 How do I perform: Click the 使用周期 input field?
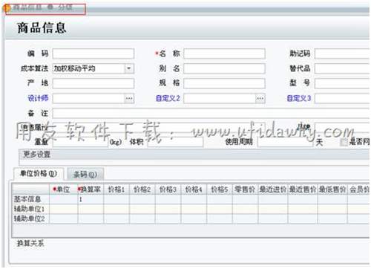285,142
